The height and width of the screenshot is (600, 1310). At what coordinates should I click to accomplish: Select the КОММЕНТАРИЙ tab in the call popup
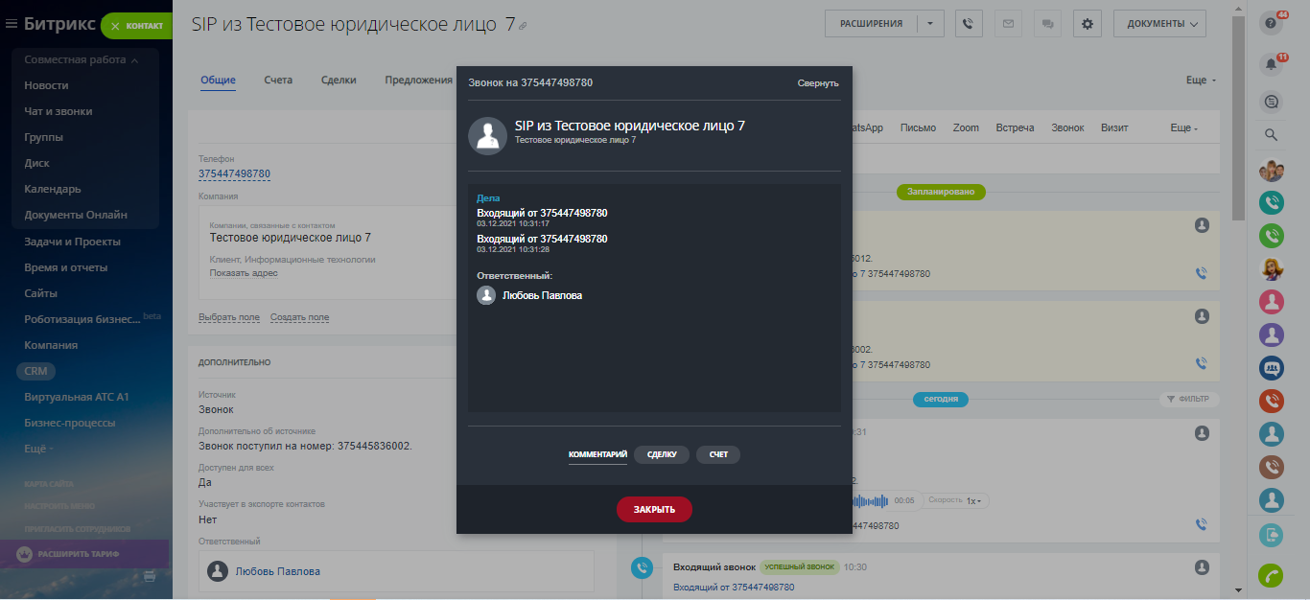(597, 454)
